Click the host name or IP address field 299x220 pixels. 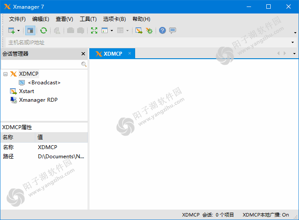coord(148,43)
